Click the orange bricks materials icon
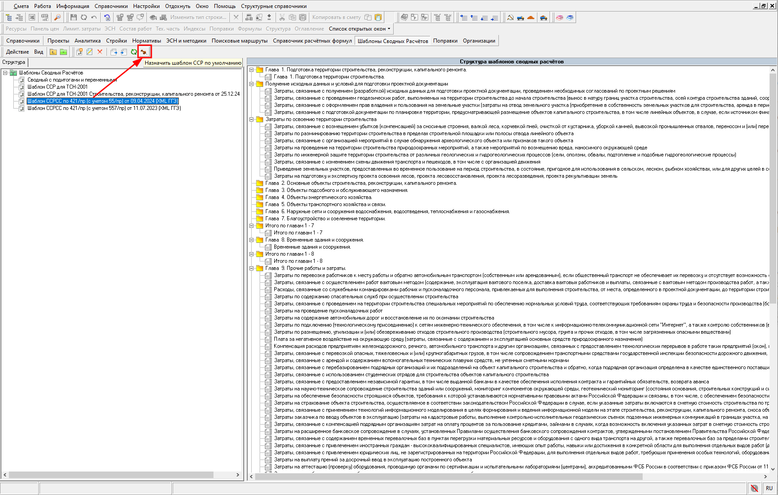This screenshot has width=778, height=495. 531,17
